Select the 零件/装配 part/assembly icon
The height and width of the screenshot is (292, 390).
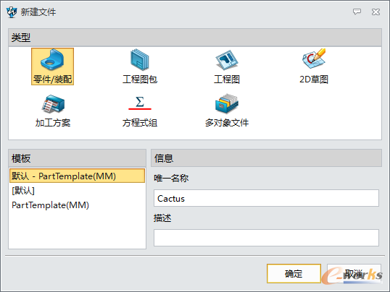tap(52, 60)
